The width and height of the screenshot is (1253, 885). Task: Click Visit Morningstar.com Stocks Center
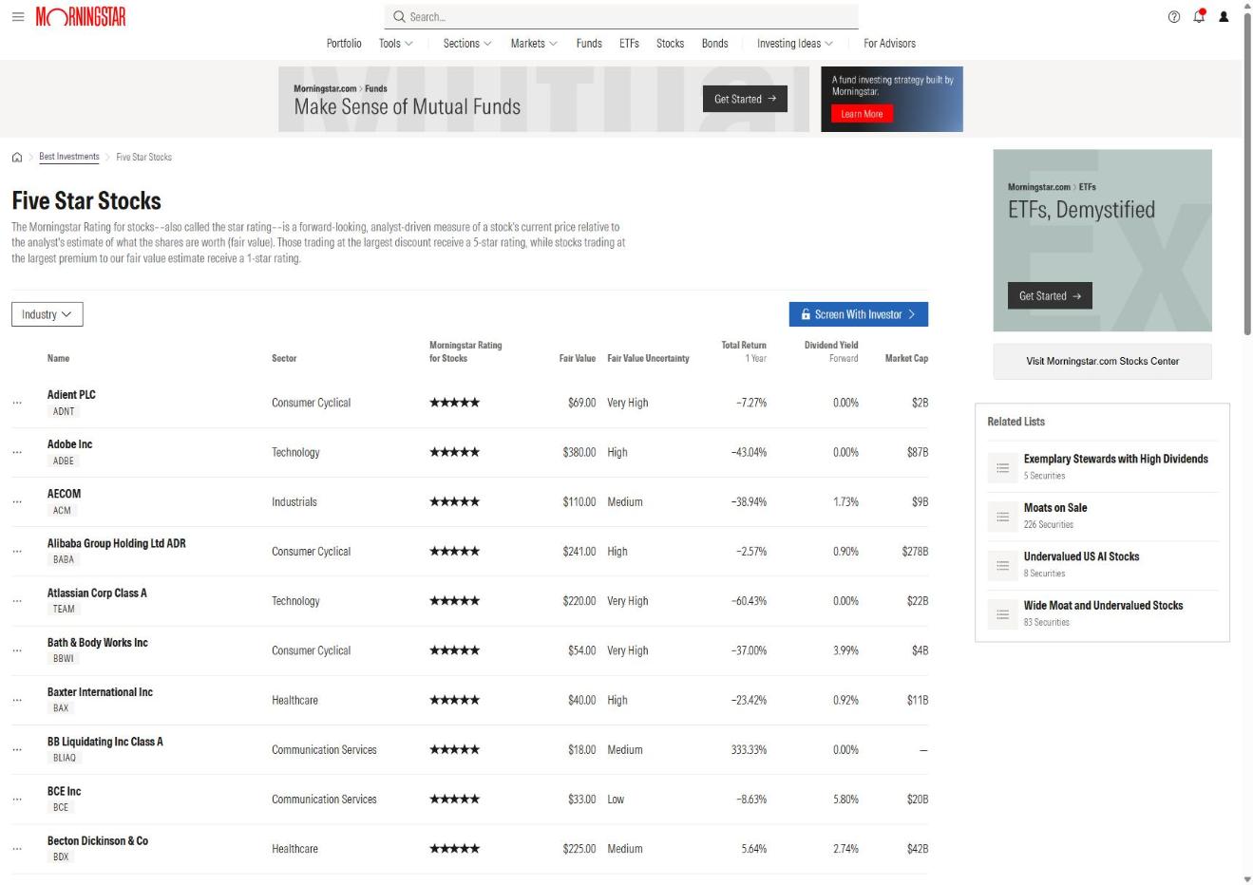point(1102,361)
